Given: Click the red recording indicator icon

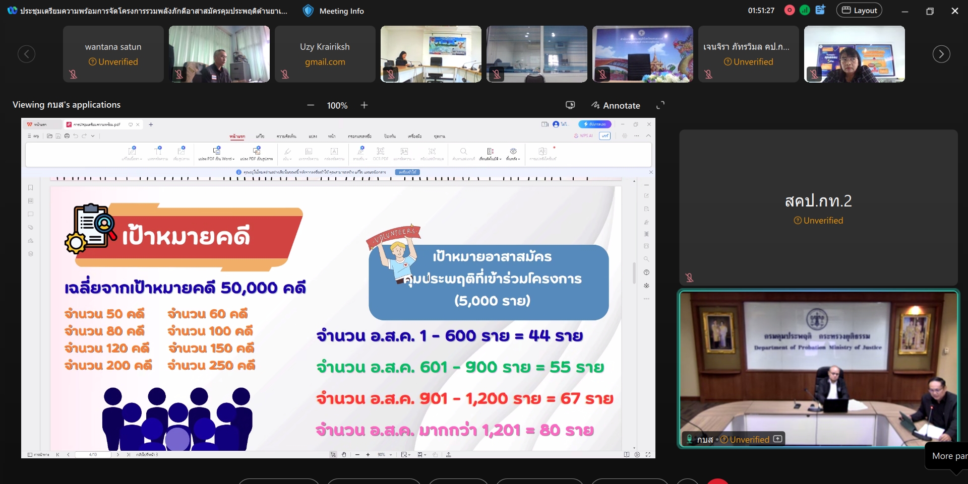Looking at the screenshot, I should tap(790, 10).
